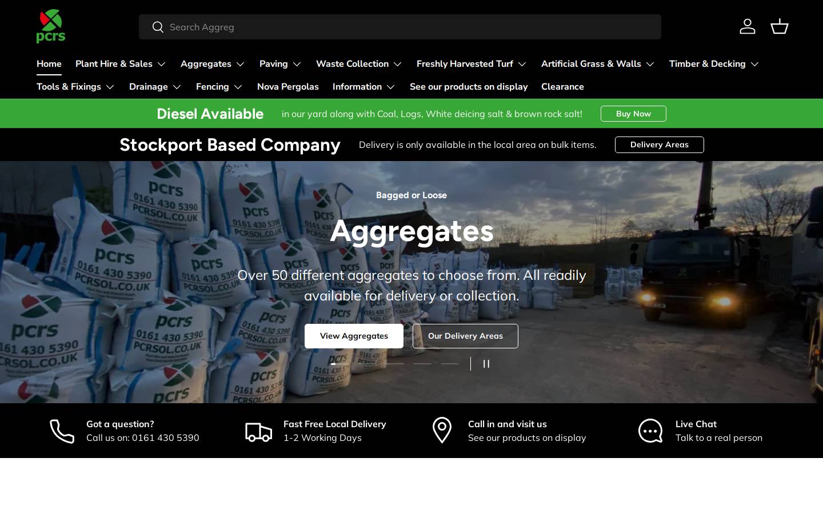Click the Delivery Areas button
The width and height of the screenshot is (823, 514).
click(x=660, y=144)
